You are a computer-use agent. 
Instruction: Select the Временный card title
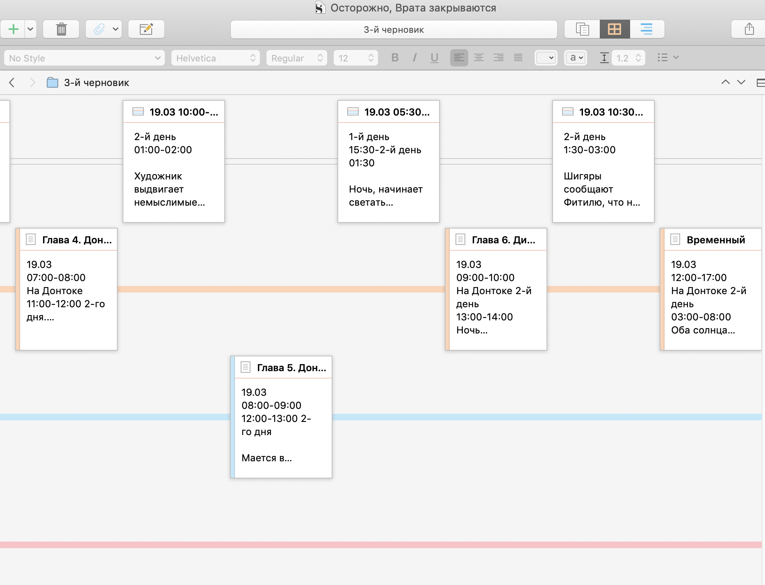pos(716,240)
